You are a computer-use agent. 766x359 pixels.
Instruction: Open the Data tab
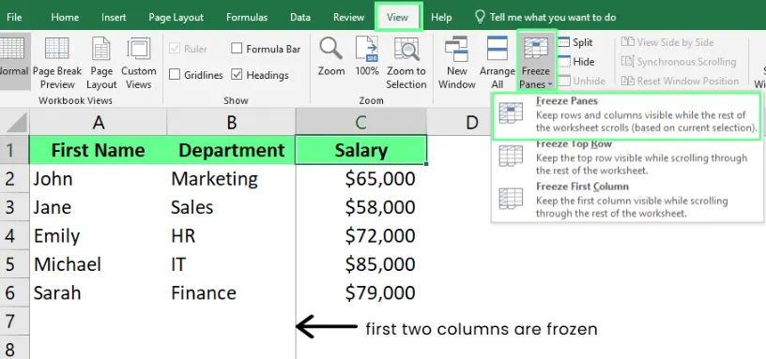300,17
